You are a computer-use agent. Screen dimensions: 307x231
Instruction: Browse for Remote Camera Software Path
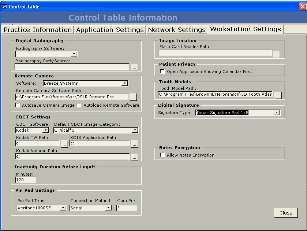click(x=133, y=97)
